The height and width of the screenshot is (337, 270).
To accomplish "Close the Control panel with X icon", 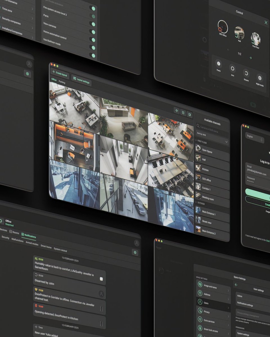I will point(266,22).
